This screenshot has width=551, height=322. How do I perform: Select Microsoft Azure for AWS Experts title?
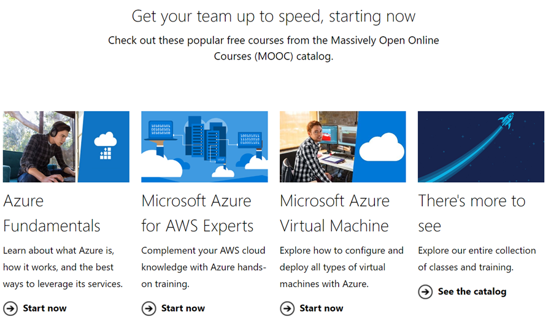(x=197, y=213)
